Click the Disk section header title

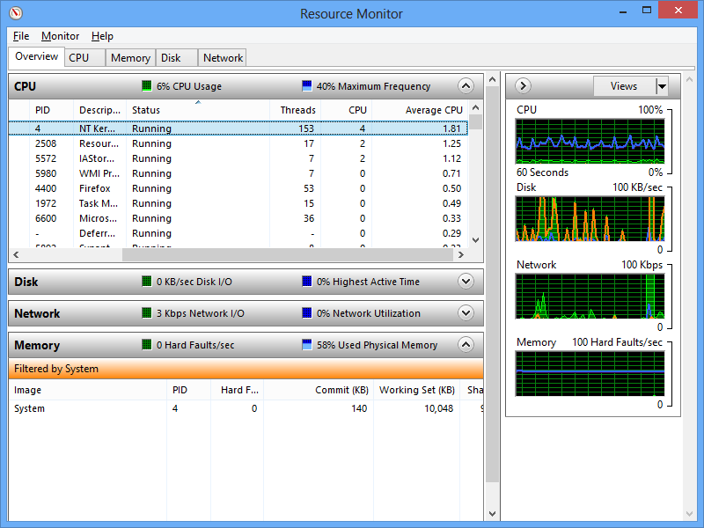(26, 282)
